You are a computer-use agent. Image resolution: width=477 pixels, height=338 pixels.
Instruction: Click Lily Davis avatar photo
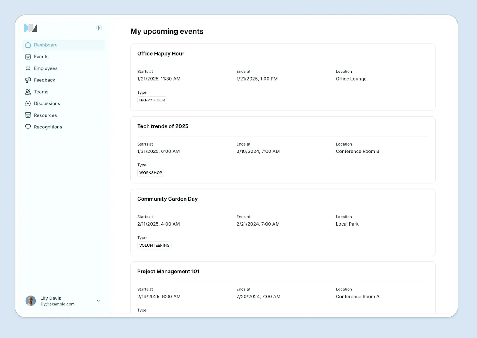(30, 301)
